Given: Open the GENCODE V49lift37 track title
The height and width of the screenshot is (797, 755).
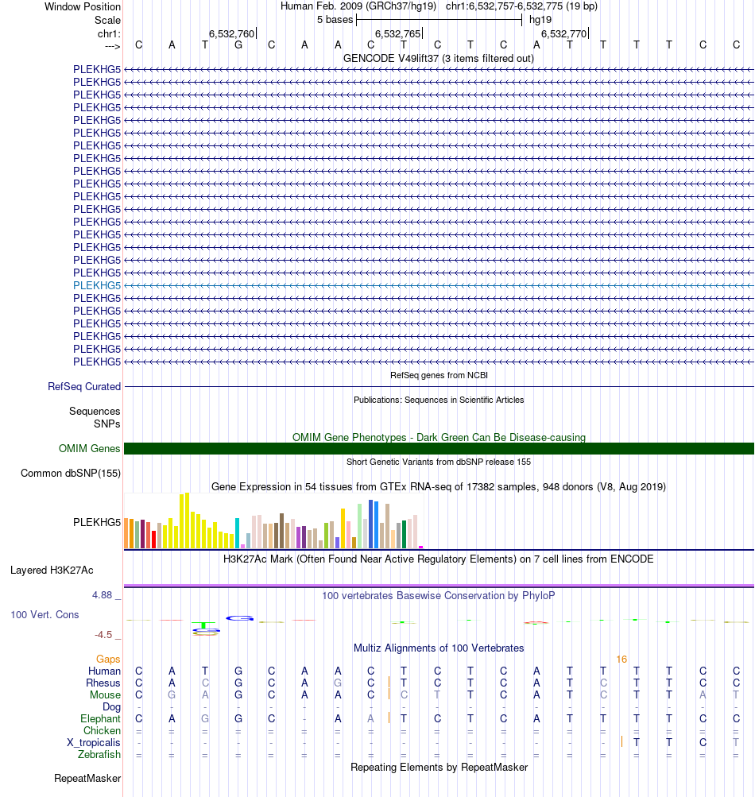Looking at the screenshot, I should click(438, 59).
